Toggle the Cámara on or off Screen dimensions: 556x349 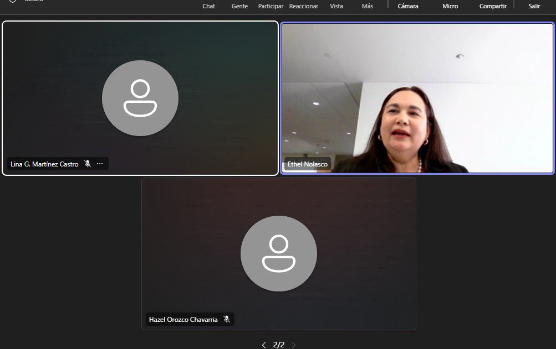click(x=408, y=6)
